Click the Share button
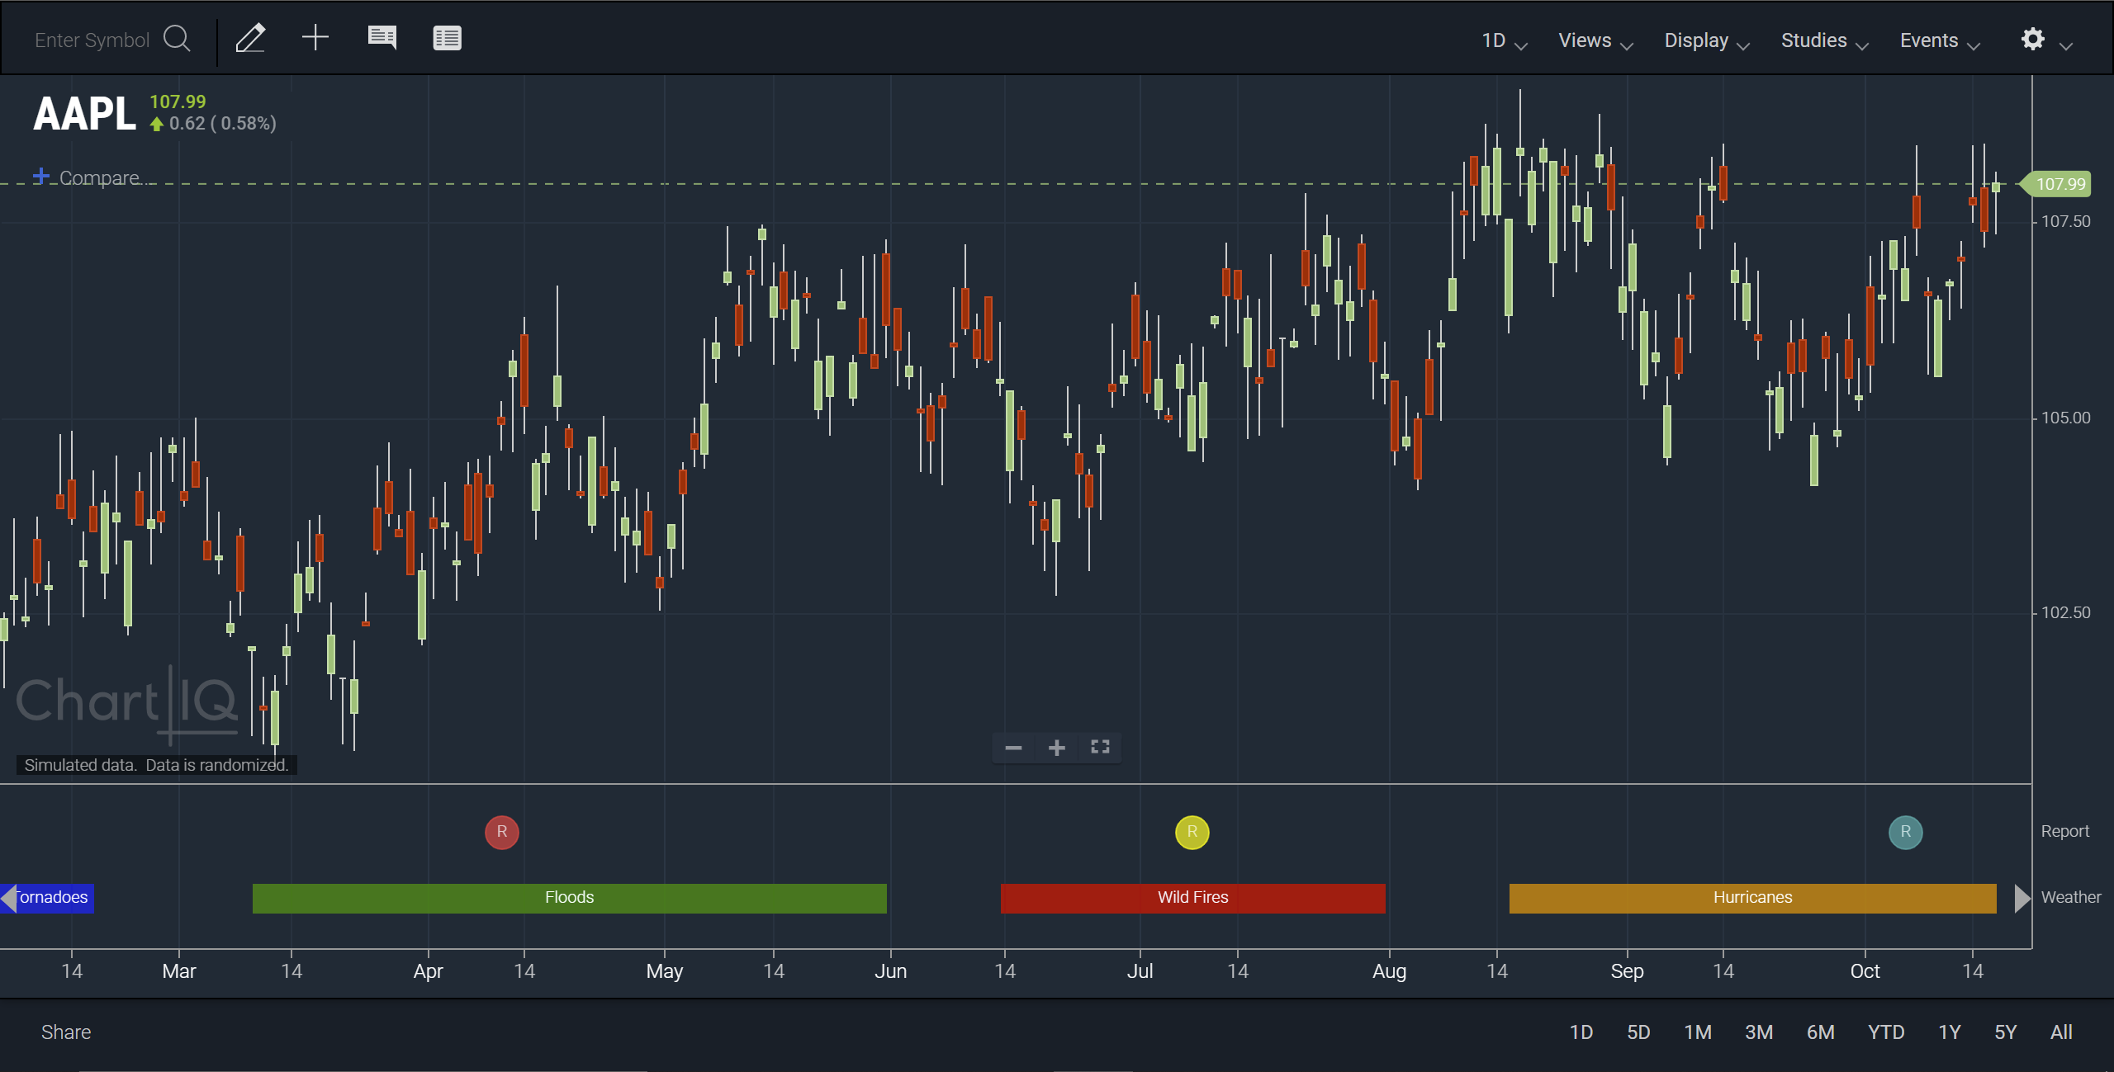The image size is (2114, 1072). (x=66, y=1032)
